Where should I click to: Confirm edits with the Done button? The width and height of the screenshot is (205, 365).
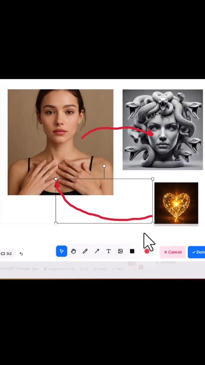[x=197, y=252]
